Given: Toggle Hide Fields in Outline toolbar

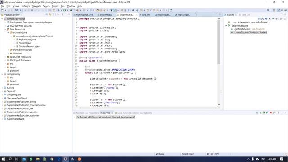Looking at the screenshot, I should click(266, 19).
